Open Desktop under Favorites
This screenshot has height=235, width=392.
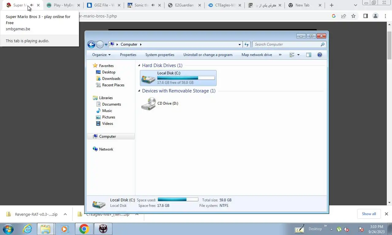click(109, 72)
